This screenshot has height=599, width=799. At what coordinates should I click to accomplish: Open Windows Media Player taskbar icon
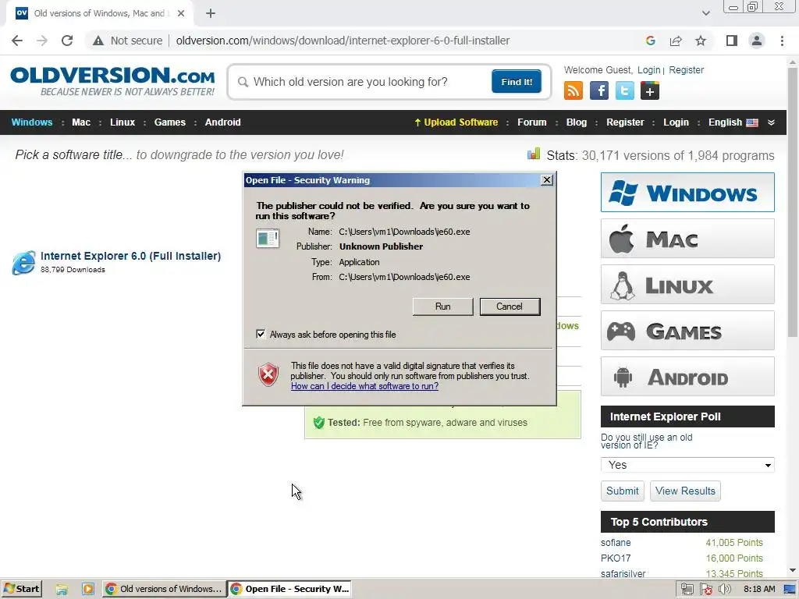pyautogui.click(x=87, y=589)
